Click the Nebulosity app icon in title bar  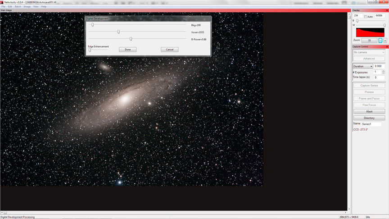pos(2,2)
